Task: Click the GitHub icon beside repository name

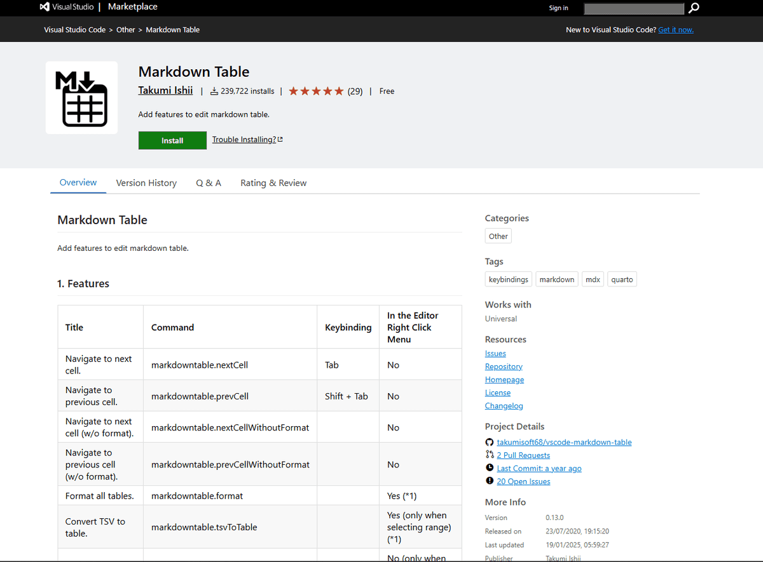Action: tap(490, 442)
